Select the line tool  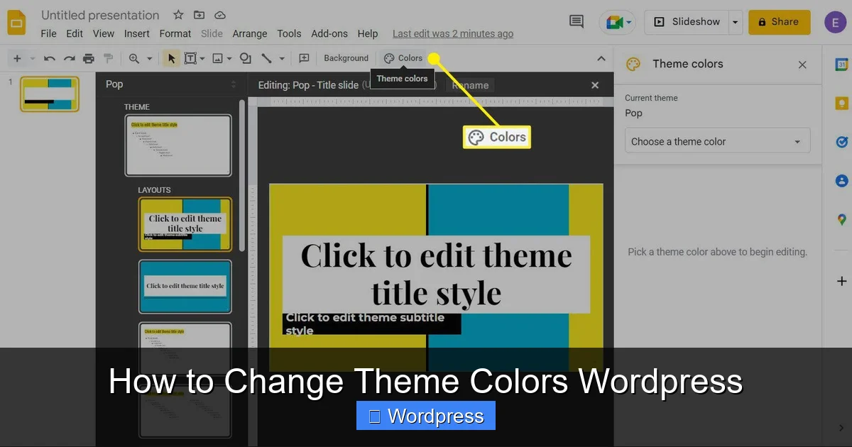tap(266, 58)
